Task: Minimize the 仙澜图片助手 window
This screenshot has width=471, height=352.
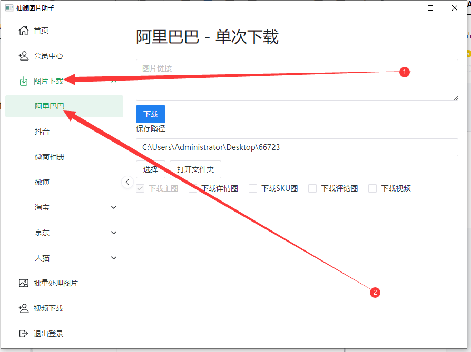Action: pyautogui.click(x=407, y=8)
